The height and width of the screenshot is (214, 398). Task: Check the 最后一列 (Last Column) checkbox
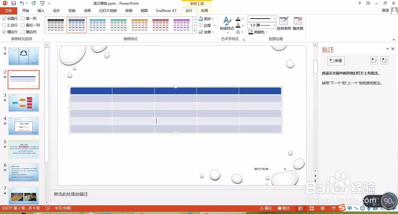coord(23,25)
